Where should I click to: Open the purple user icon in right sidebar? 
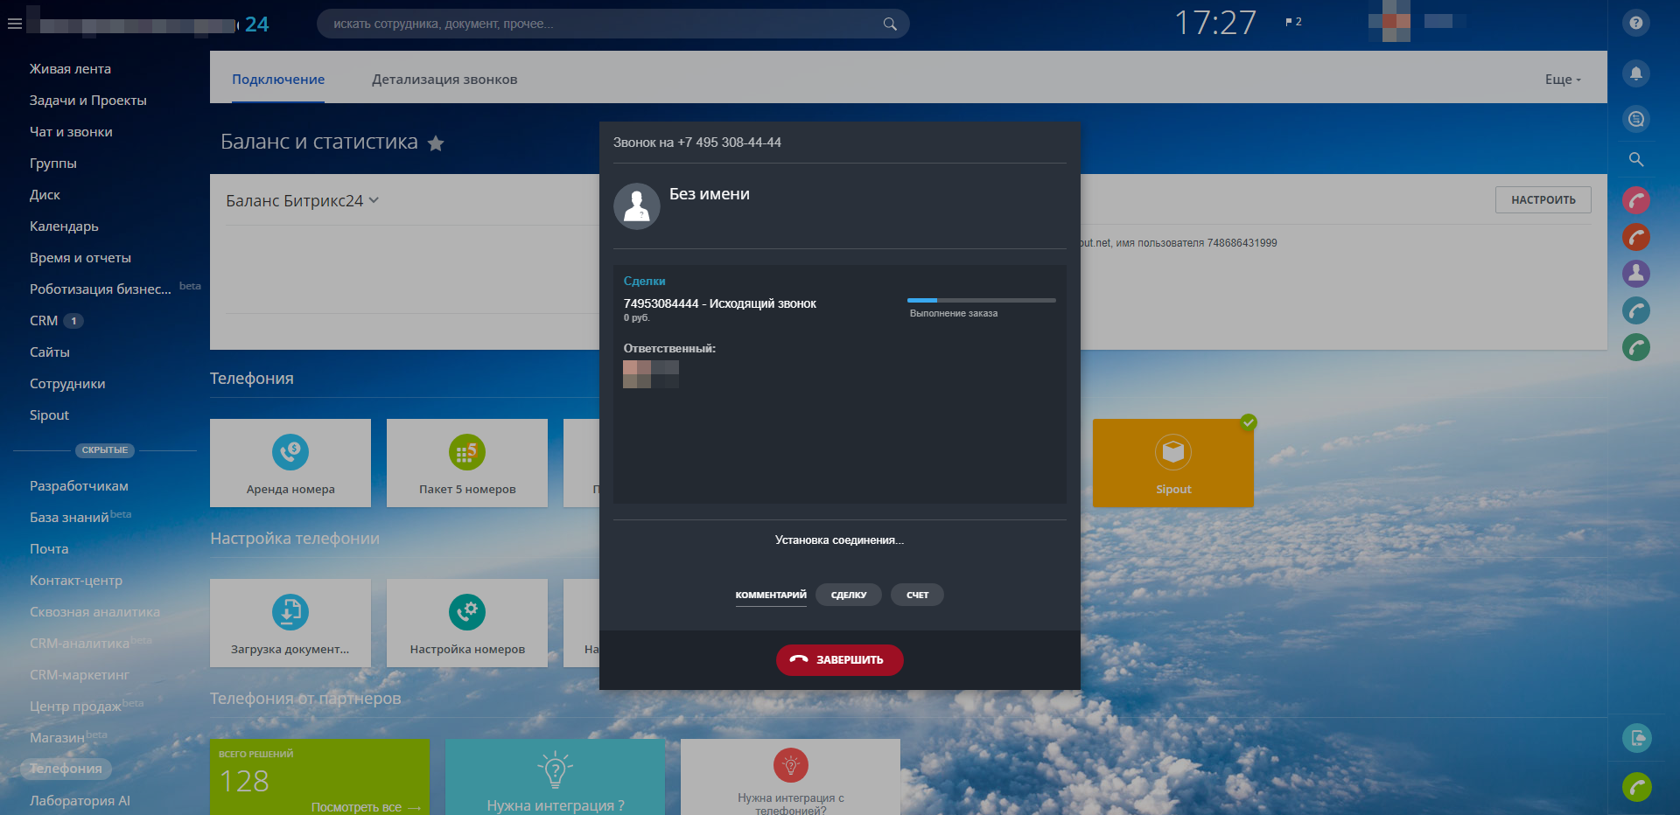1636,274
